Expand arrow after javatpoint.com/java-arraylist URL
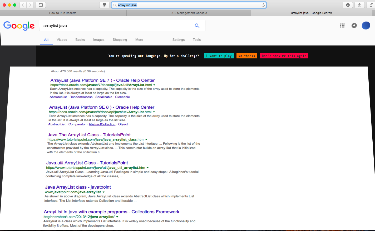The height and width of the screenshot is (231, 375). click(x=103, y=192)
